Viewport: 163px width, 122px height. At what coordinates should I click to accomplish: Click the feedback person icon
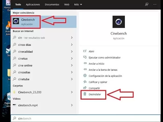(147, 5)
